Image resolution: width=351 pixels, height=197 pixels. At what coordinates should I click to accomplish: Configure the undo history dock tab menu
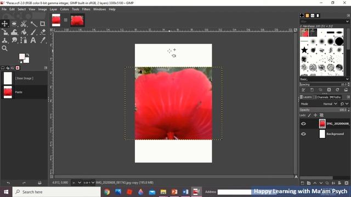(46, 68)
